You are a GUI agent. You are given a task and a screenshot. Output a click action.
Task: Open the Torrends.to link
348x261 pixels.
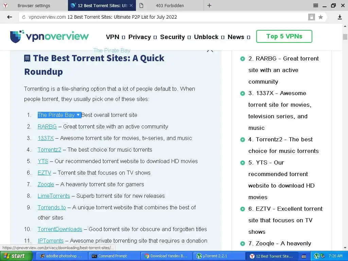coord(52,207)
